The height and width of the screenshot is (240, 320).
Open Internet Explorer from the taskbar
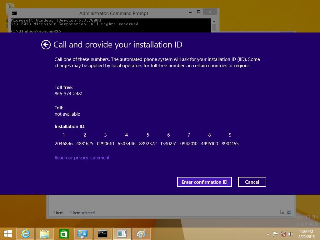[x=25, y=234]
